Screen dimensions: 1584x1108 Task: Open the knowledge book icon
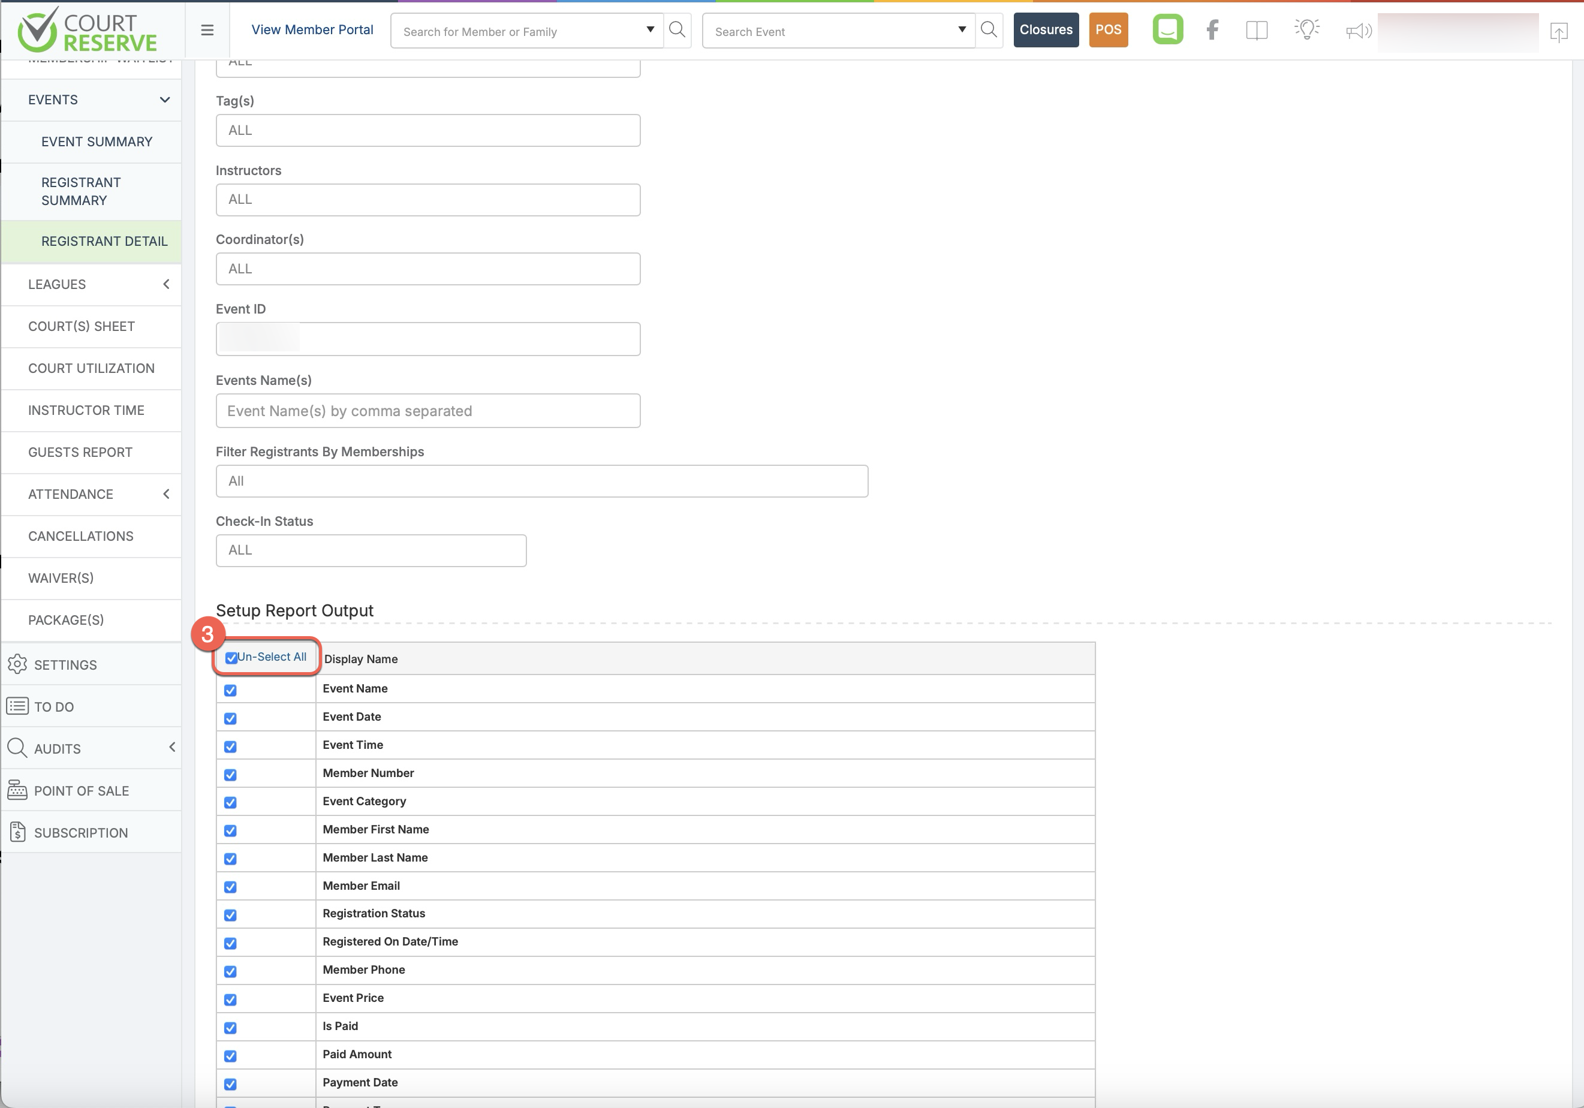[x=1256, y=29]
